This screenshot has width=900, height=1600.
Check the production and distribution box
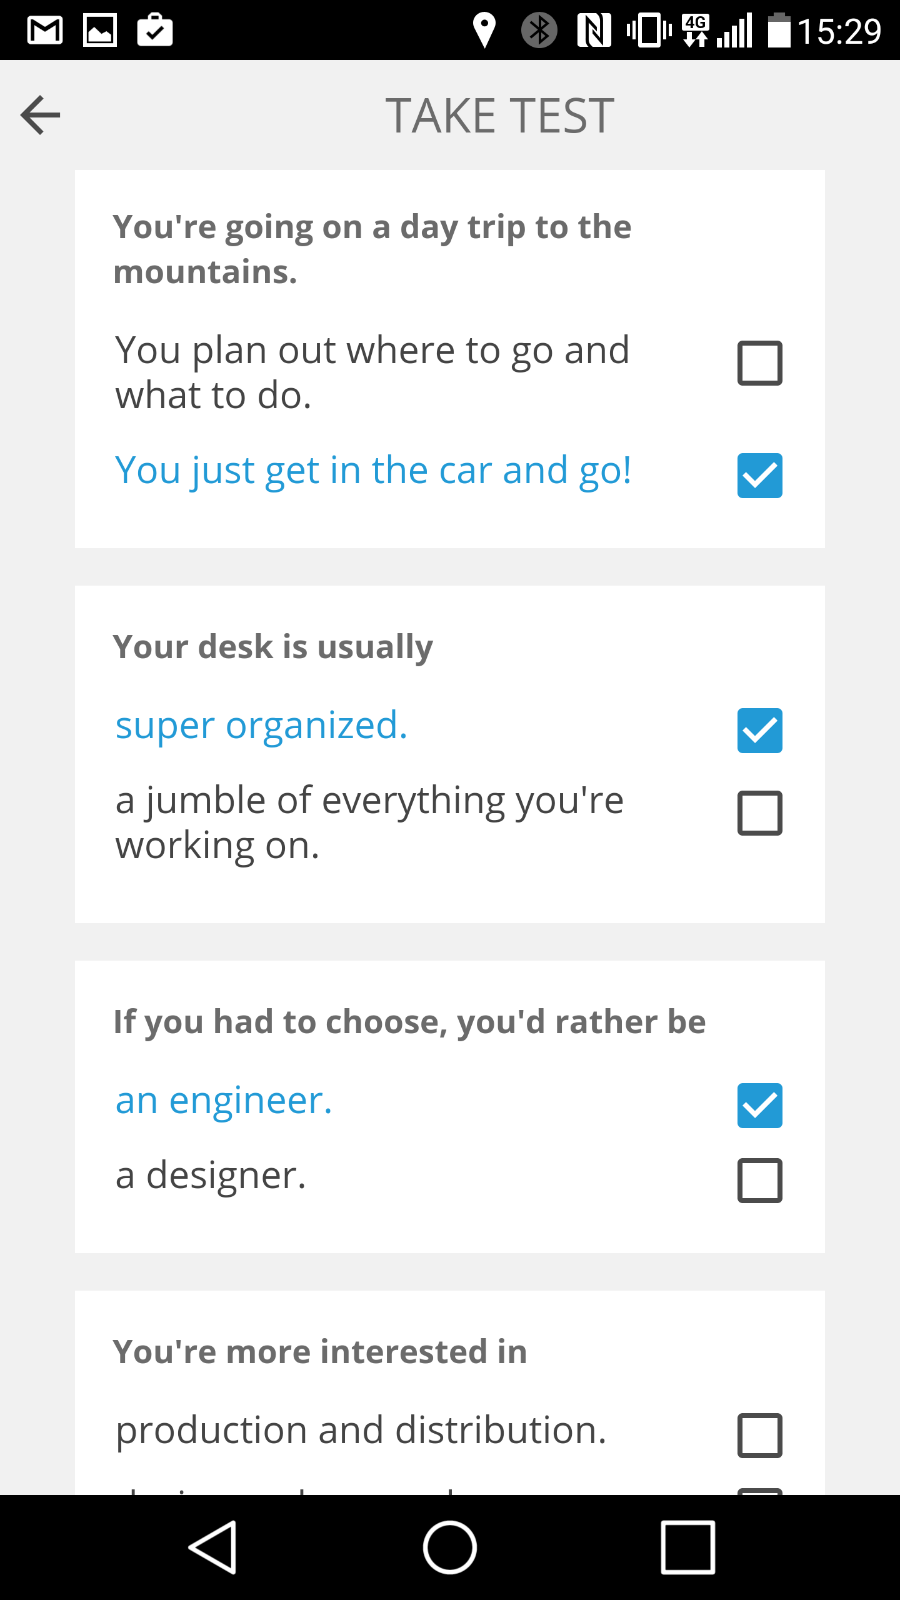tap(760, 1436)
